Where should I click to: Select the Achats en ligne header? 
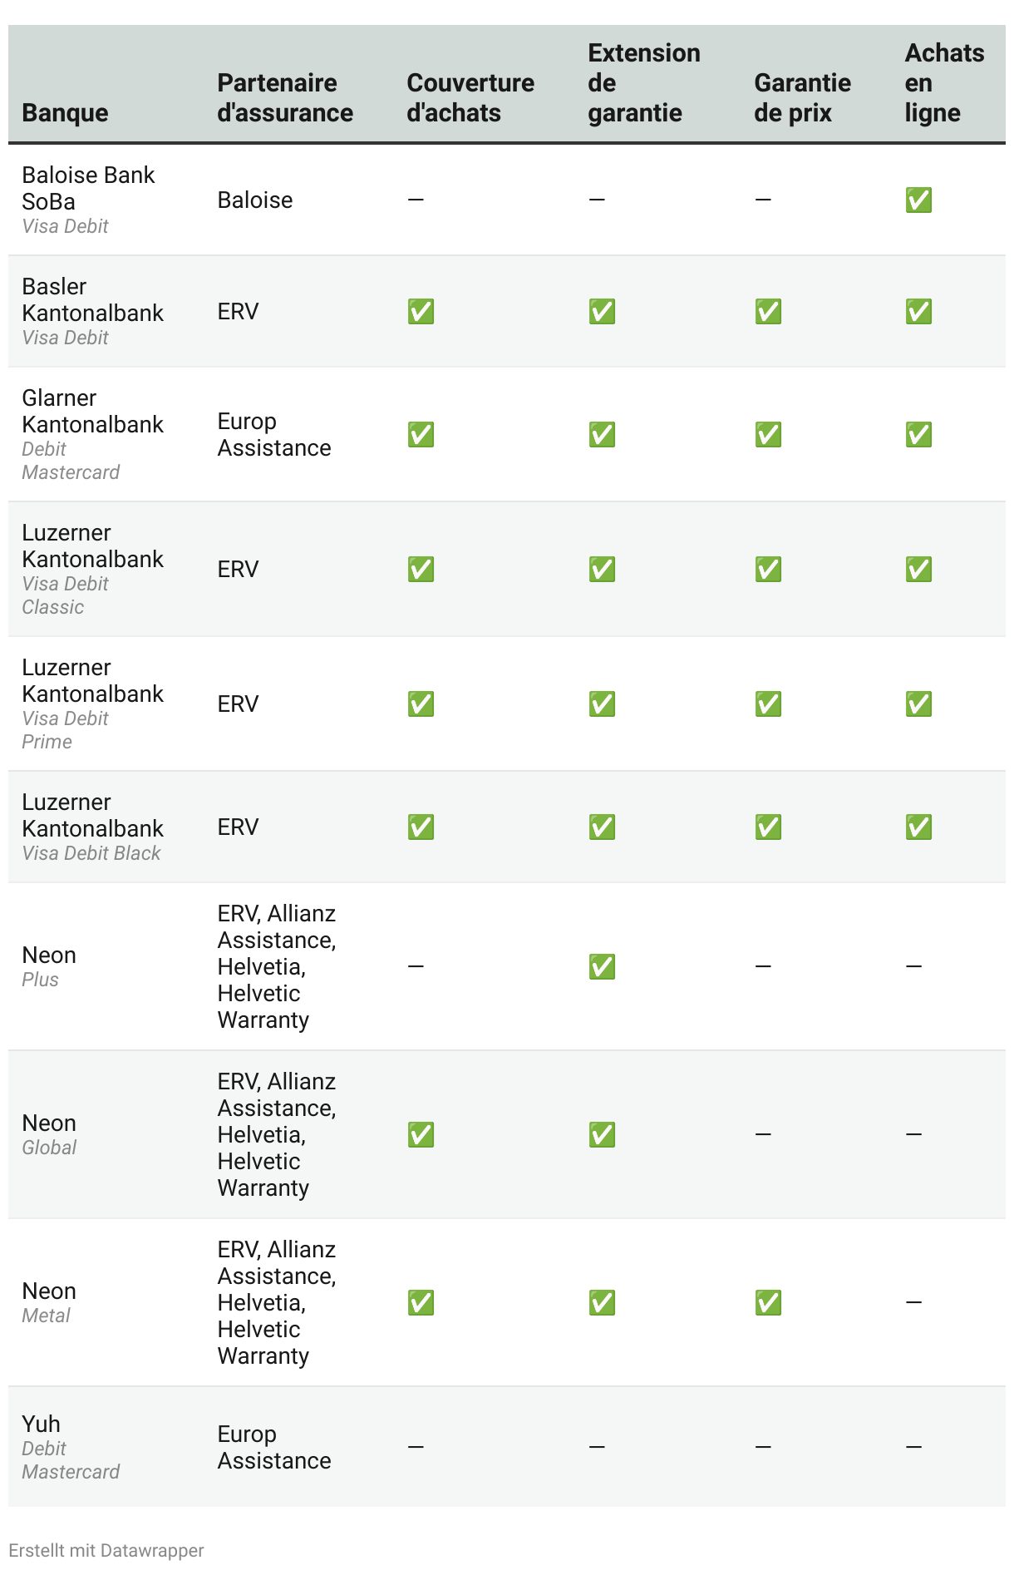[944, 83]
